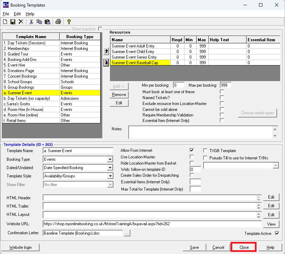The width and height of the screenshot is (285, 254).
Task: Expand the Booking Type dropdown
Action: (x=110, y=159)
